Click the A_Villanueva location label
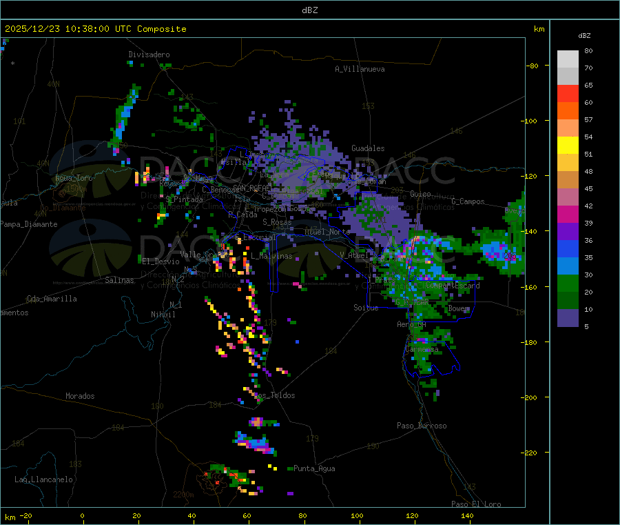620x525 pixels. click(360, 69)
